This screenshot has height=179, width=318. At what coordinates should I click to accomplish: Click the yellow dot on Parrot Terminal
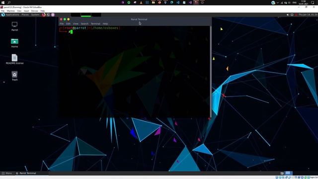pyautogui.click(x=69, y=19)
